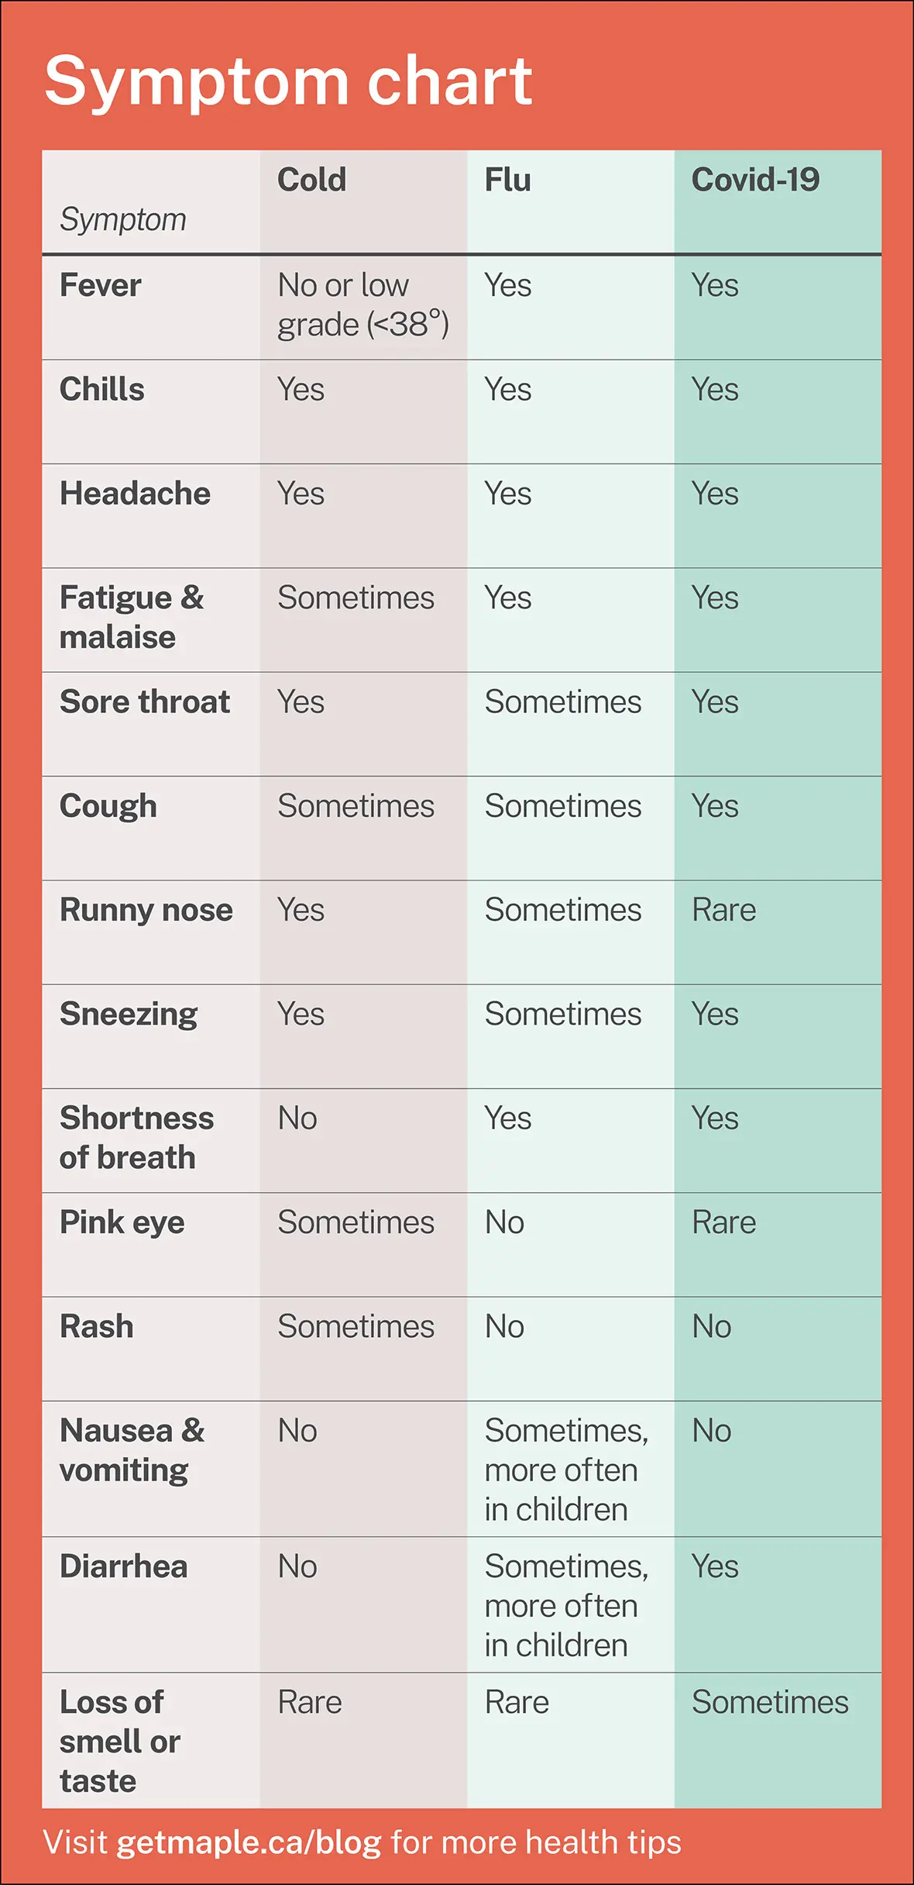Click Sometimes in the Rash row

pos(356,1326)
